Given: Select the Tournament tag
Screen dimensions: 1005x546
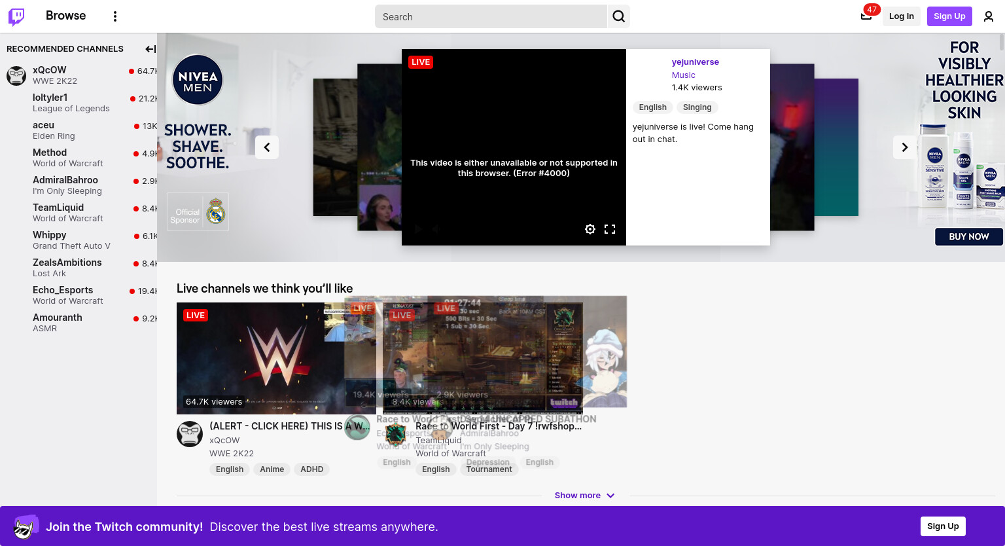Looking at the screenshot, I should click(x=489, y=469).
